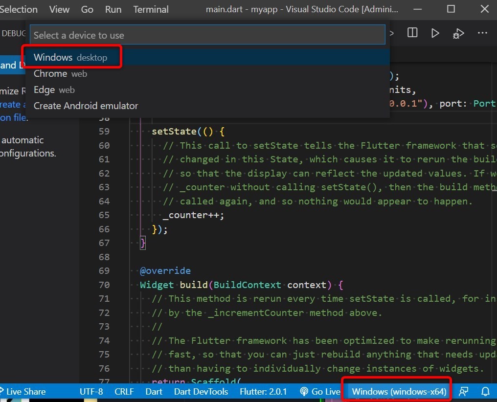Open the Go menu
This screenshot has width=497, height=402.
[87, 9]
